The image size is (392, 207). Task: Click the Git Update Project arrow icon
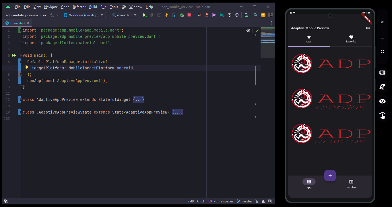tap(207, 15)
